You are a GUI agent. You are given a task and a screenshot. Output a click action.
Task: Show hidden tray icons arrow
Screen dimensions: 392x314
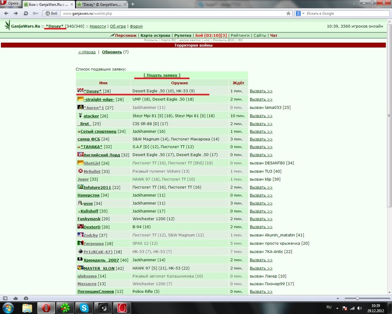click(337, 308)
